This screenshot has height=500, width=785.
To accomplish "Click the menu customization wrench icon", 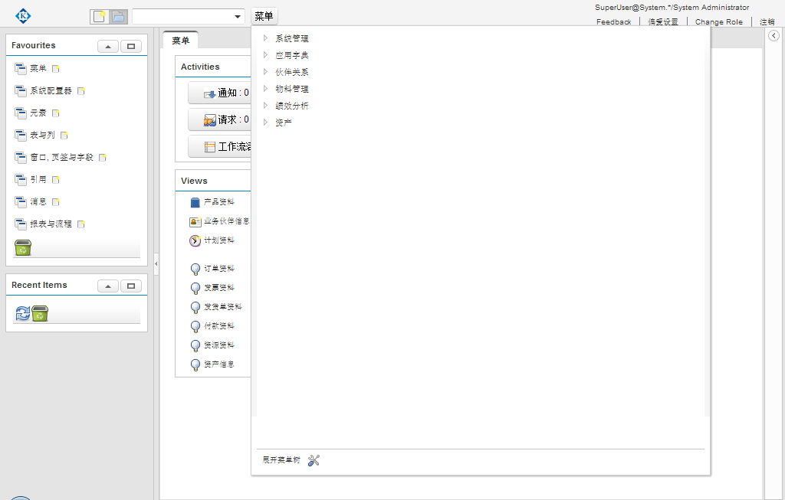I will [x=314, y=460].
